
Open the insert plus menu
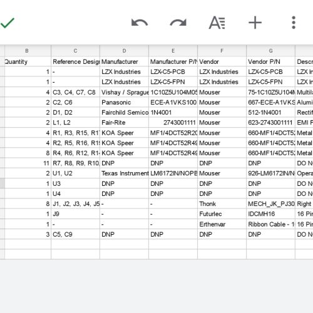click(255, 23)
